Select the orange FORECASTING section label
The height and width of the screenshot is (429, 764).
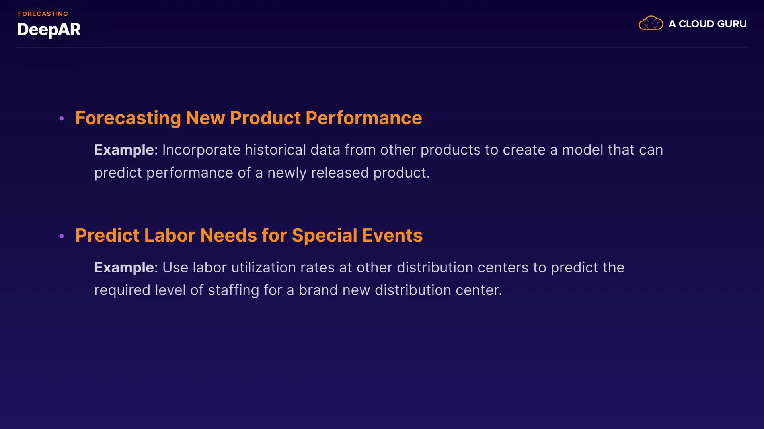point(43,14)
